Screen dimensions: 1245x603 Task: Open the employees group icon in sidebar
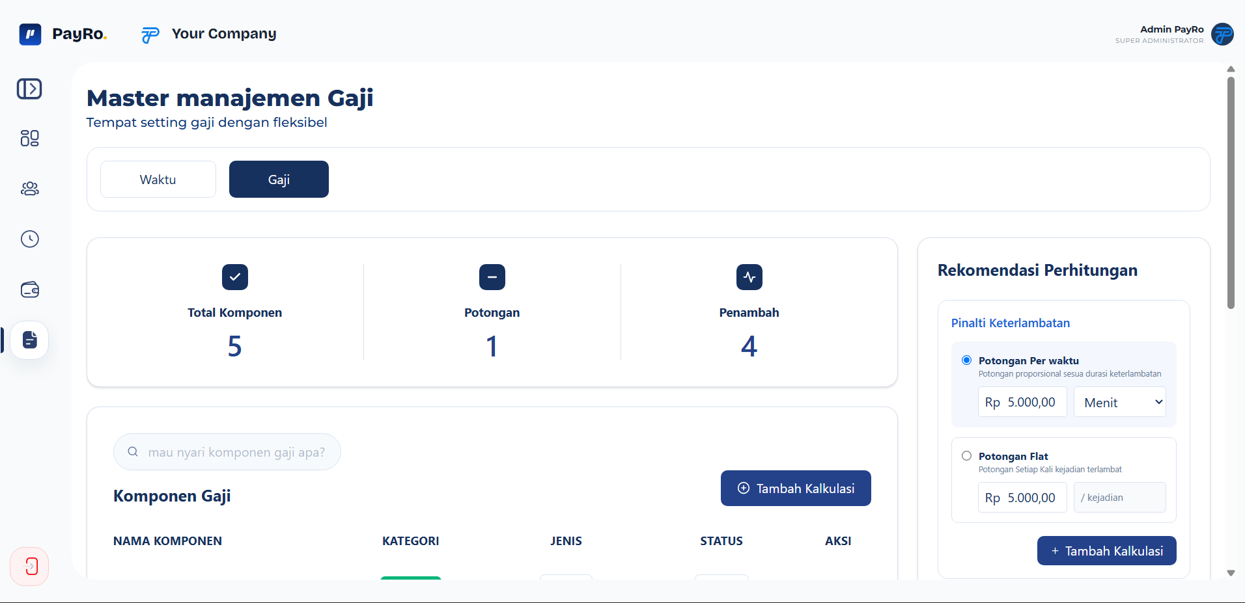[x=29, y=189]
